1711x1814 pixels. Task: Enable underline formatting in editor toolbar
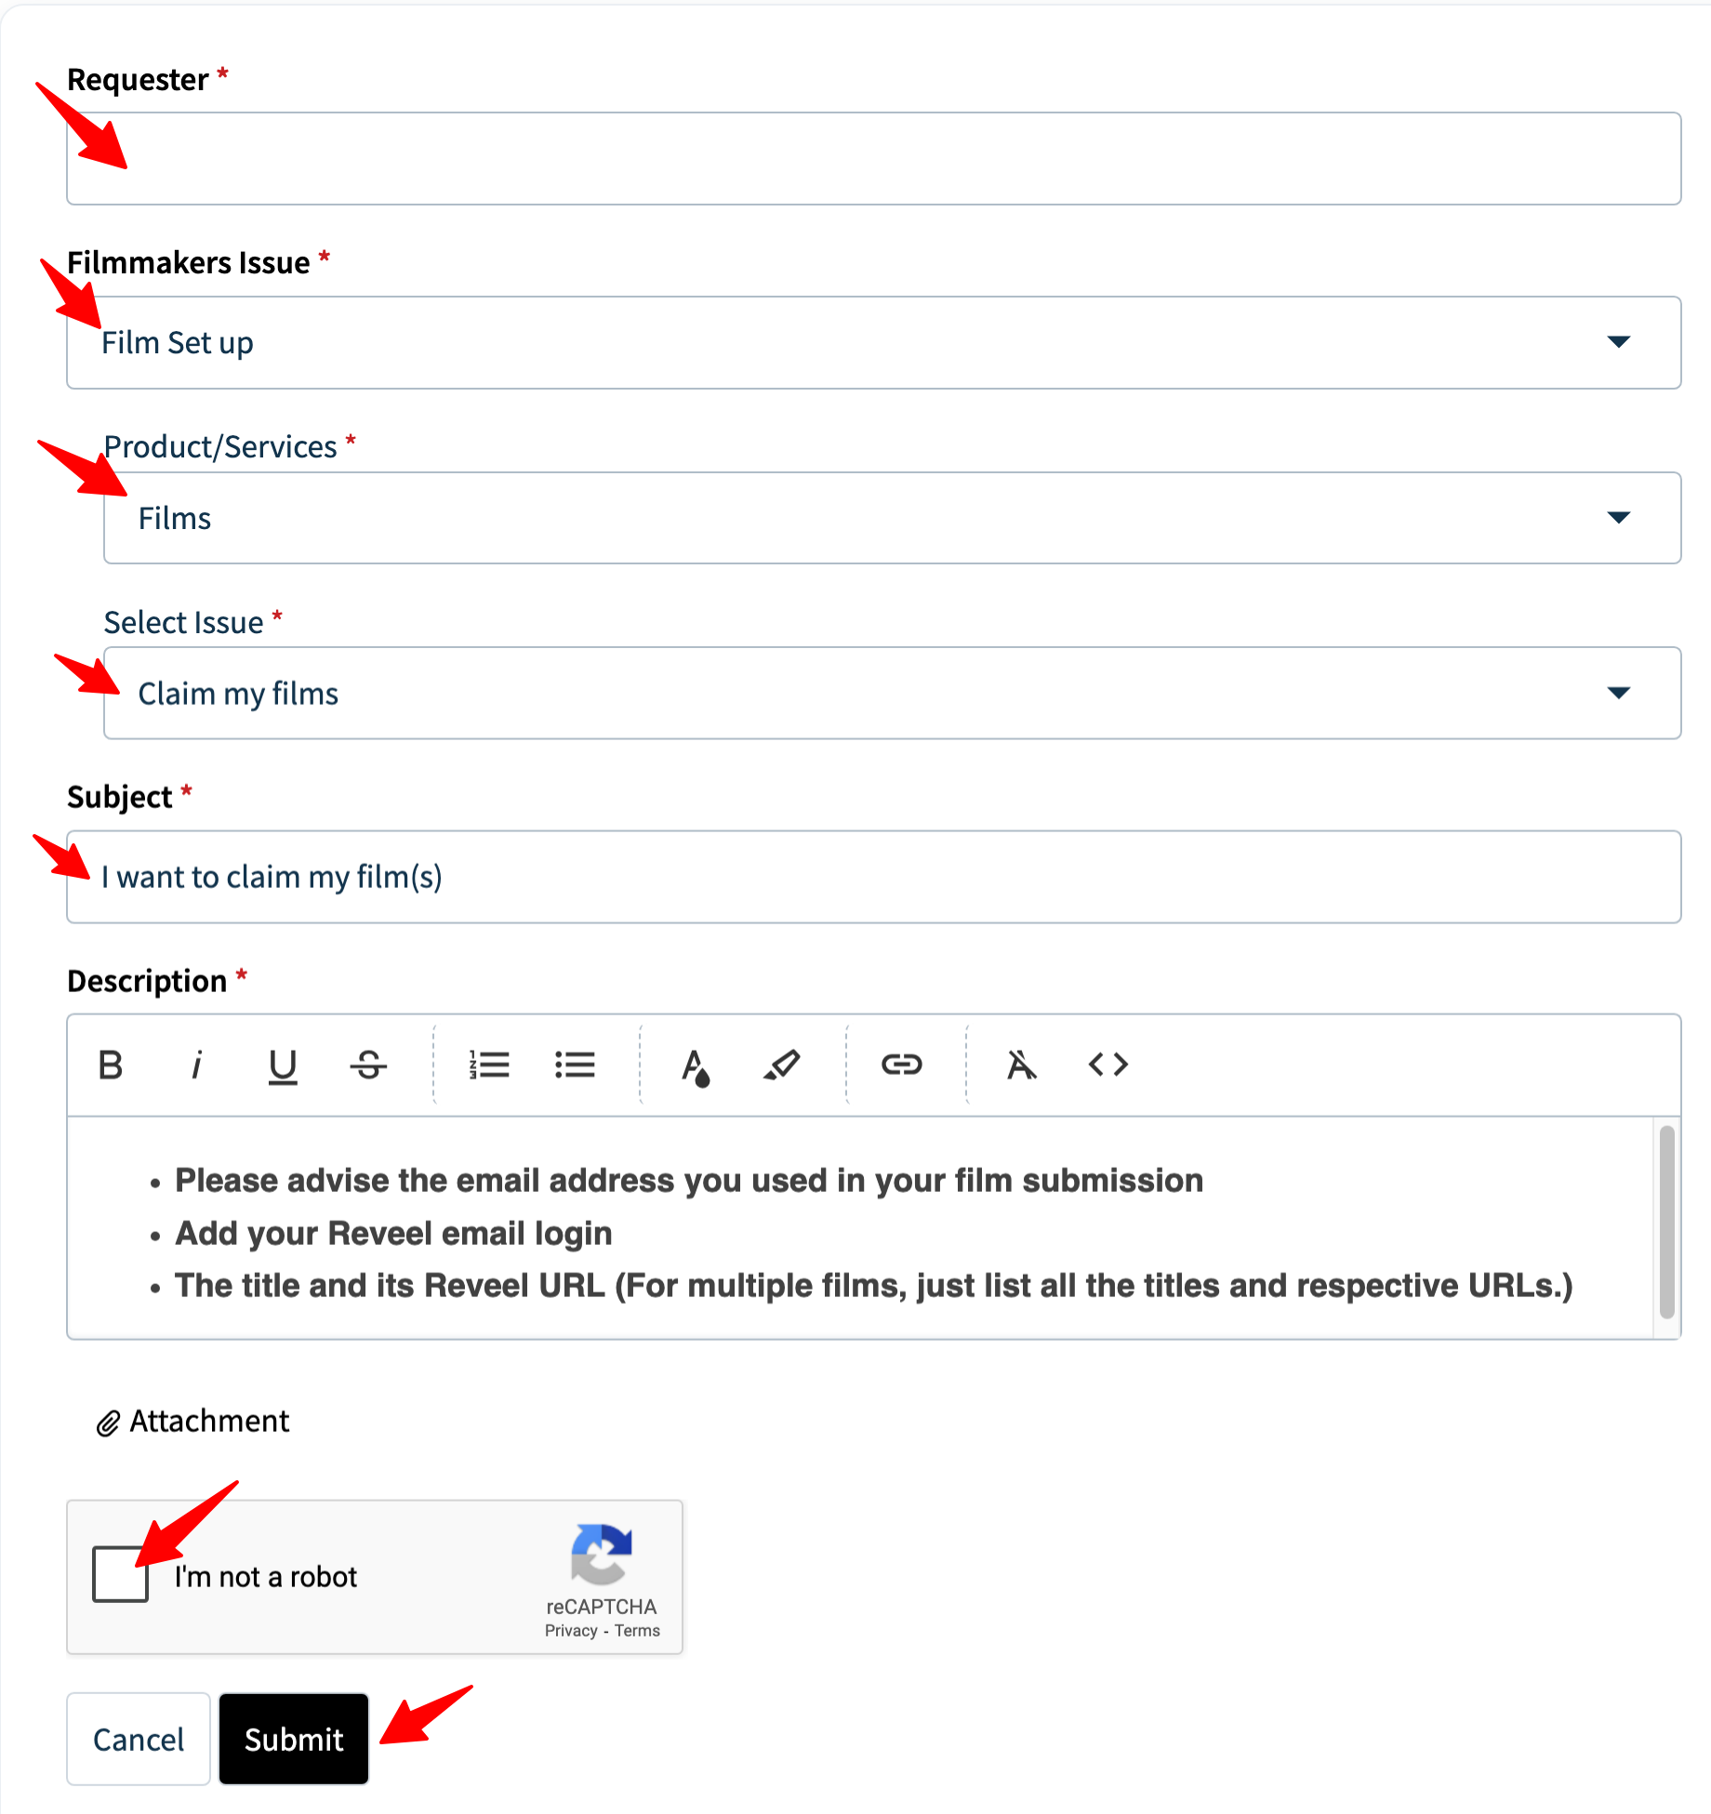click(283, 1065)
